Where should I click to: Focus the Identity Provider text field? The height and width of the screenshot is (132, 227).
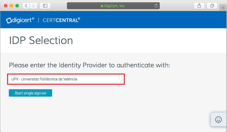point(66,79)
